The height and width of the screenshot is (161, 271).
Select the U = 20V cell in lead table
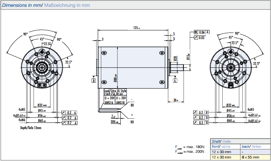pyautogui.click(x=110, y=98)
